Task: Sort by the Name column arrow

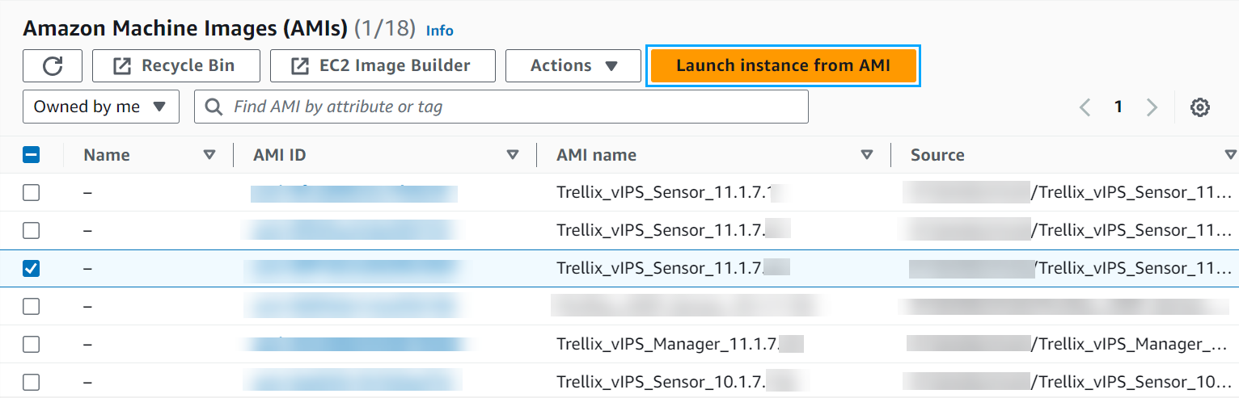Action: 209,155
